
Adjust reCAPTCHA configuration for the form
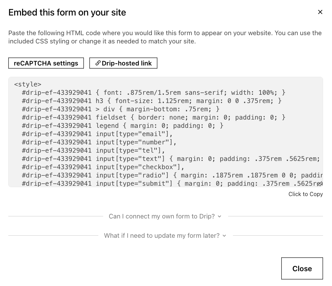pos(46,63)
